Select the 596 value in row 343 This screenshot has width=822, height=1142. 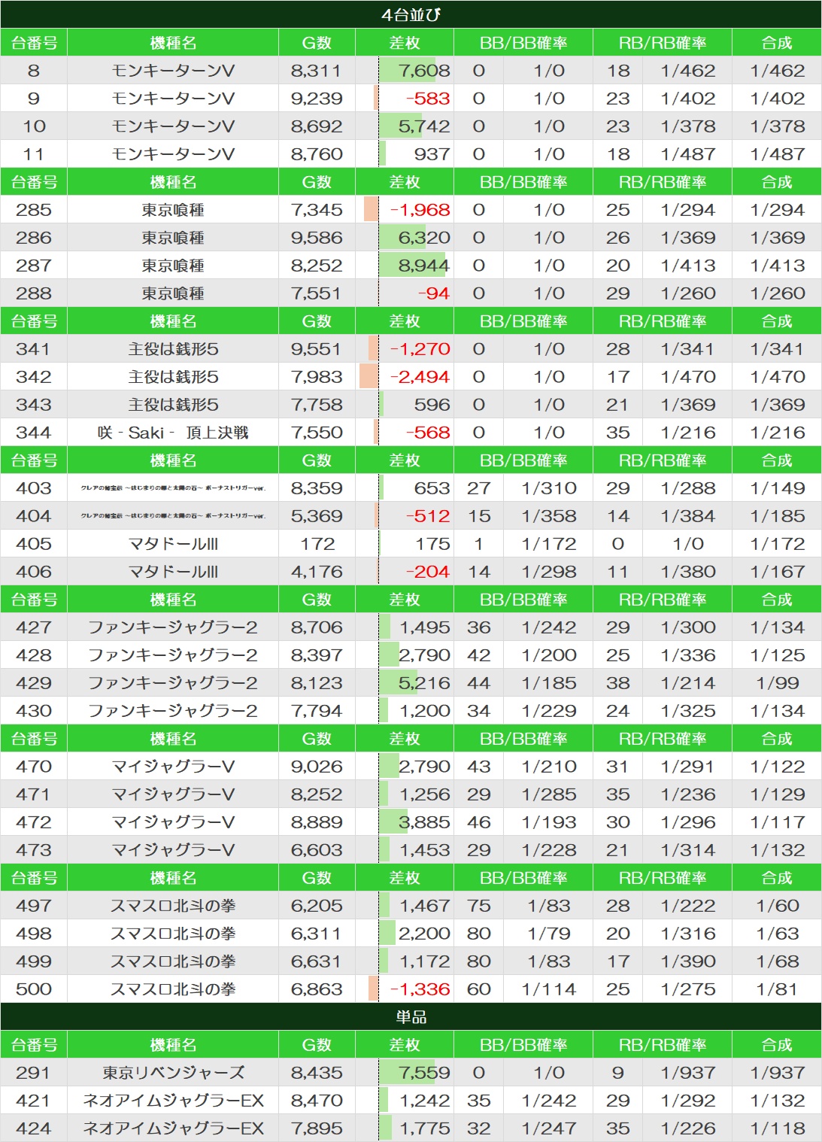(x=432, y=405)
